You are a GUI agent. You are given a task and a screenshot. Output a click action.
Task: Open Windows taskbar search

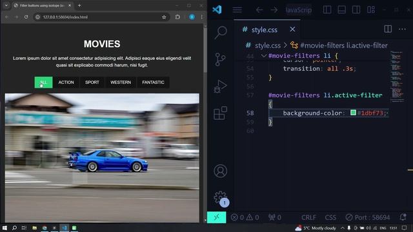pyautogui.click(x=14, y=227)
